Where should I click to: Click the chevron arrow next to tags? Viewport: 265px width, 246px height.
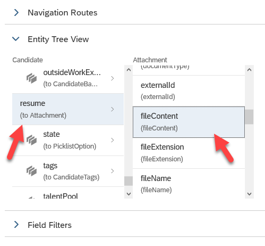[x=113, y=171]
